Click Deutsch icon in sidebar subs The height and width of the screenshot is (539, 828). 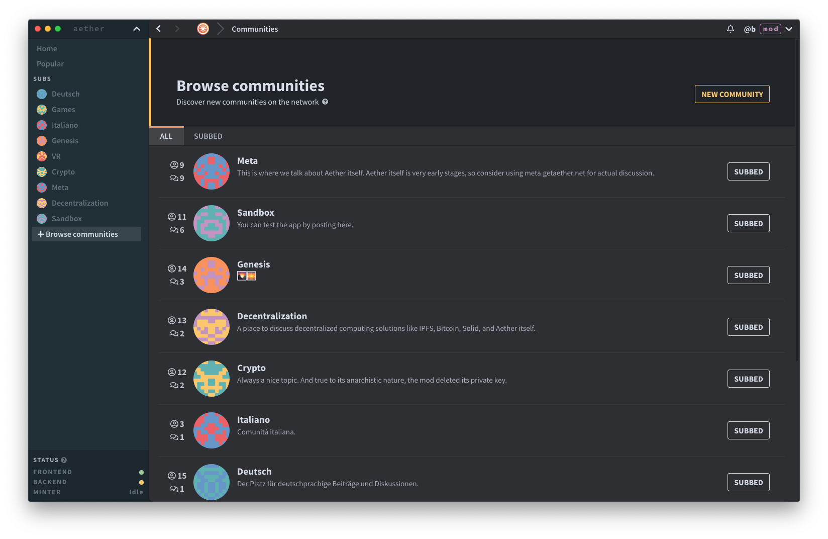tap(42, 94)
